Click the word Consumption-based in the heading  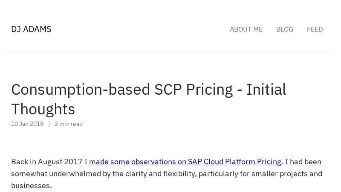point(81,90)
